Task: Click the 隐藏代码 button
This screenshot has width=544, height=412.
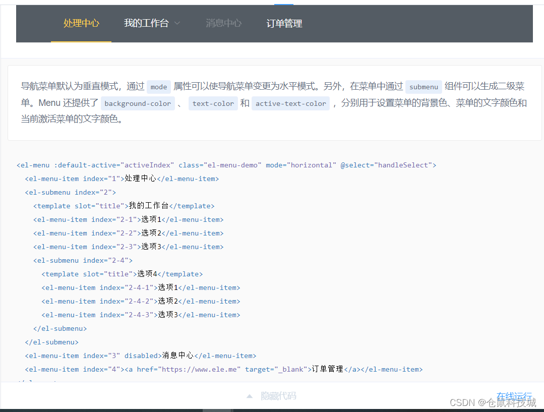Action: pyautogui.click(x=278, y=396)
